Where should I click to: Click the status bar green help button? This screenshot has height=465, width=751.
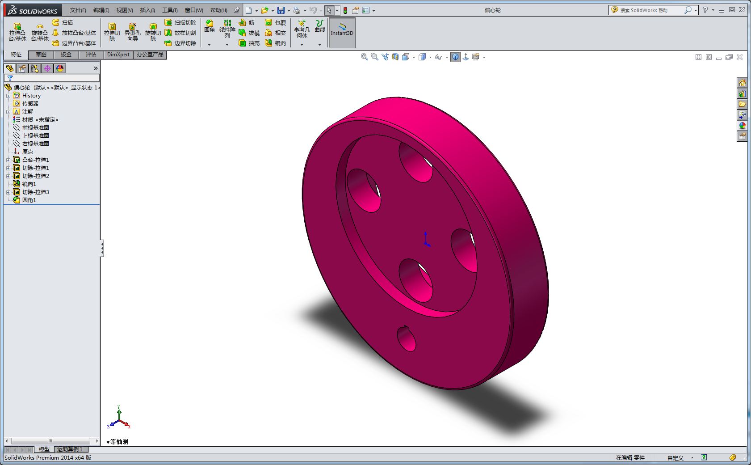coord(704,457)
